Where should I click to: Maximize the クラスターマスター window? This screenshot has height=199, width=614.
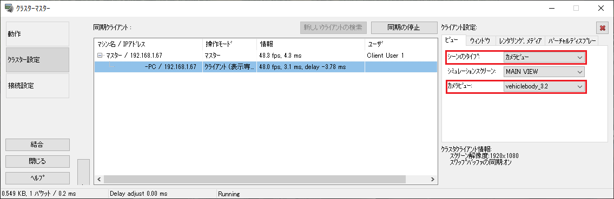pyautogui.click(x=576, y=8)
